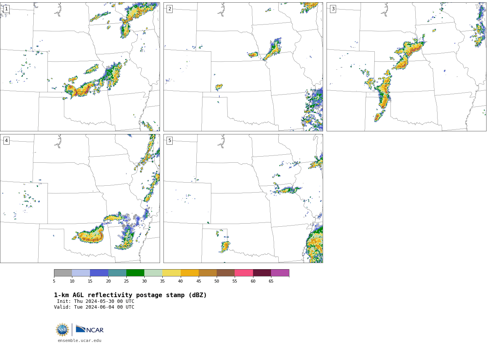Open ensemble member 3 reflectivity map

[x=407, y=67]
